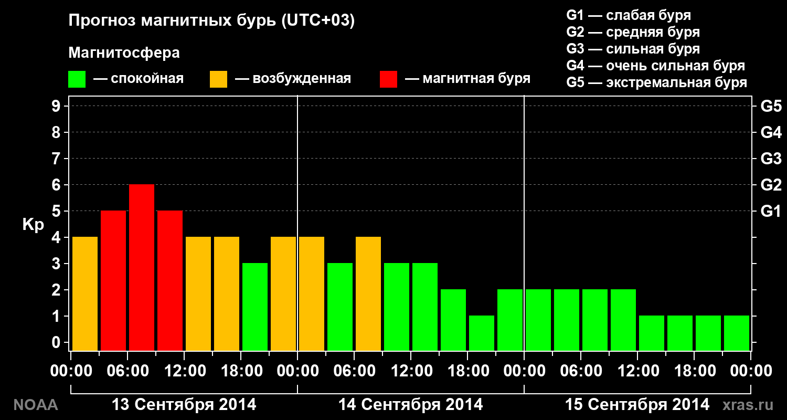Click the orange 'возбужденная' legend swatch
Viewport: 787px width, 420px height.
pyautogui.click(x=218, y=79)
